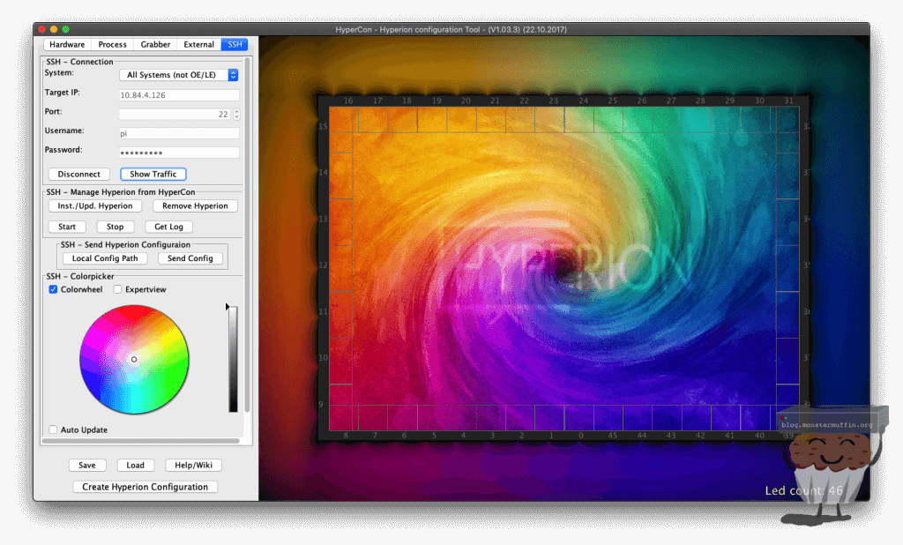Click the Username text field
The height and width of the screenshot is (545, 903).
(179, 133)
